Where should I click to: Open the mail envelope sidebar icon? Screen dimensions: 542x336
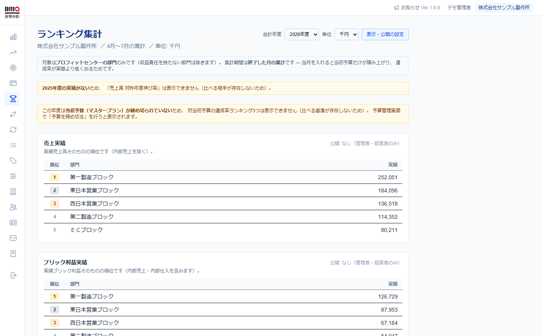click(13, 238)
